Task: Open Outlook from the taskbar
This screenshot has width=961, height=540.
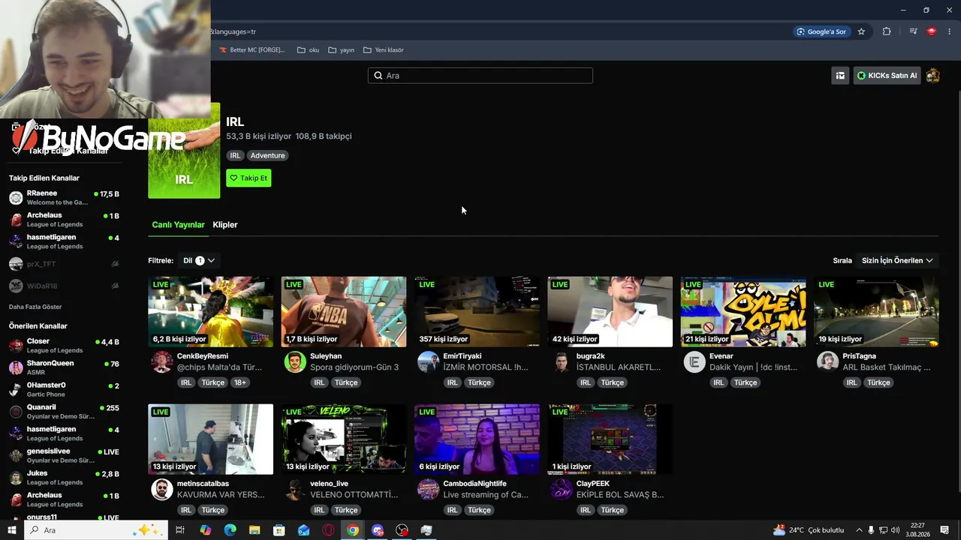Action: [303, 530]
